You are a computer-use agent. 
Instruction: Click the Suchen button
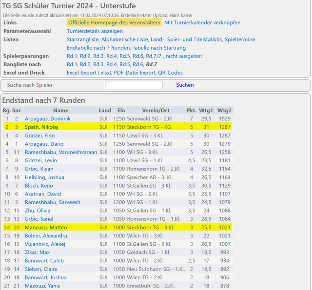pos(185,85)
